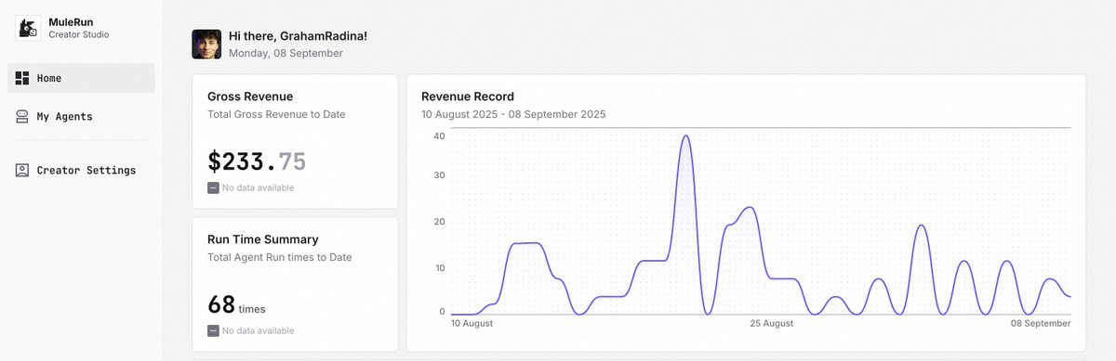Click the Run Time Summary card title

(262, 239)
